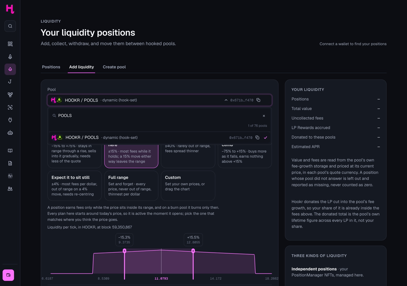Image resolution: width=407 pixels, height=286 pixels.
Task: Open the hook-shaped icon in sidebar
Action: [10, 82]
